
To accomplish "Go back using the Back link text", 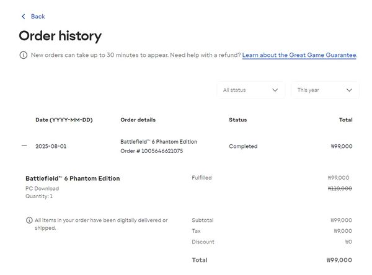I will pyautogui.click(x=38, y=16).
